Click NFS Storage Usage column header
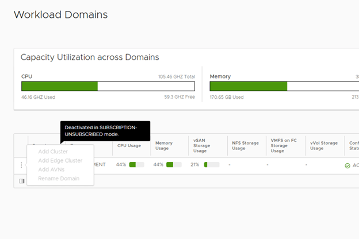359x239 pixels. click(246, 145)
